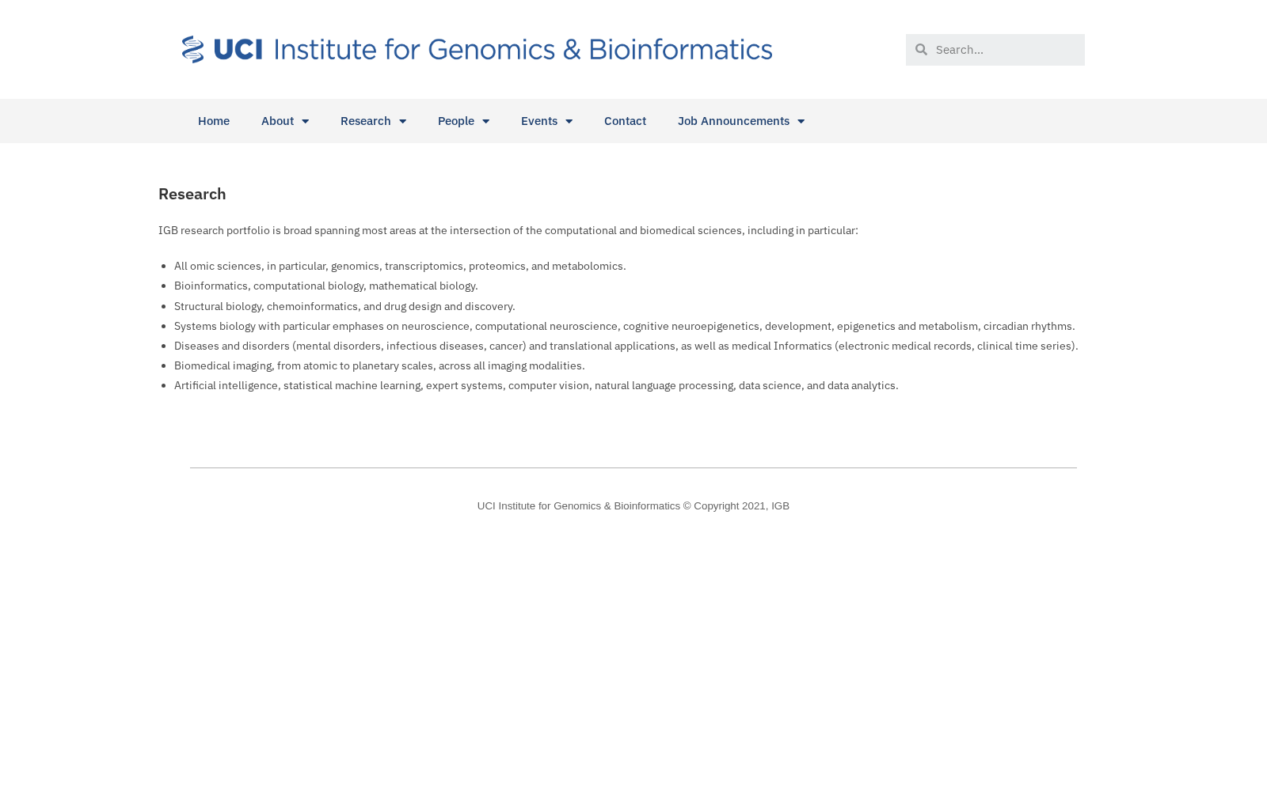This screenshot has height=791, width=1267.
Task: Click the magnifying glass search icon
Action: point(921,49)
